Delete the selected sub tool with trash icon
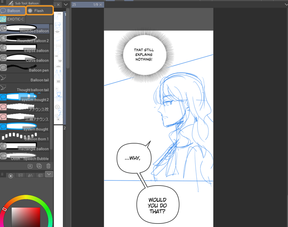 click(48, 166)
